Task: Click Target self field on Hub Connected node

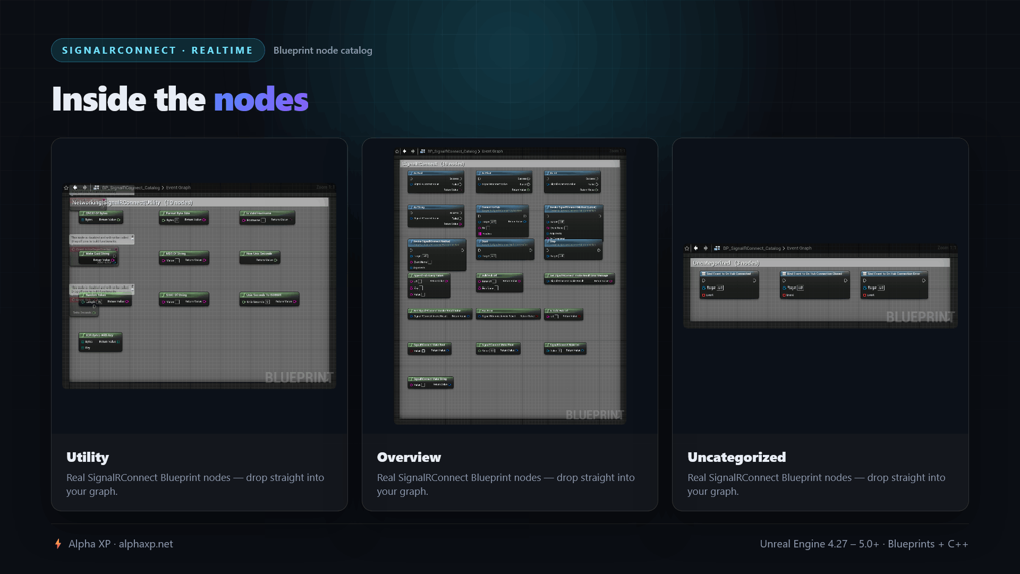Action: pyautogui.click(x=720, y=288)
